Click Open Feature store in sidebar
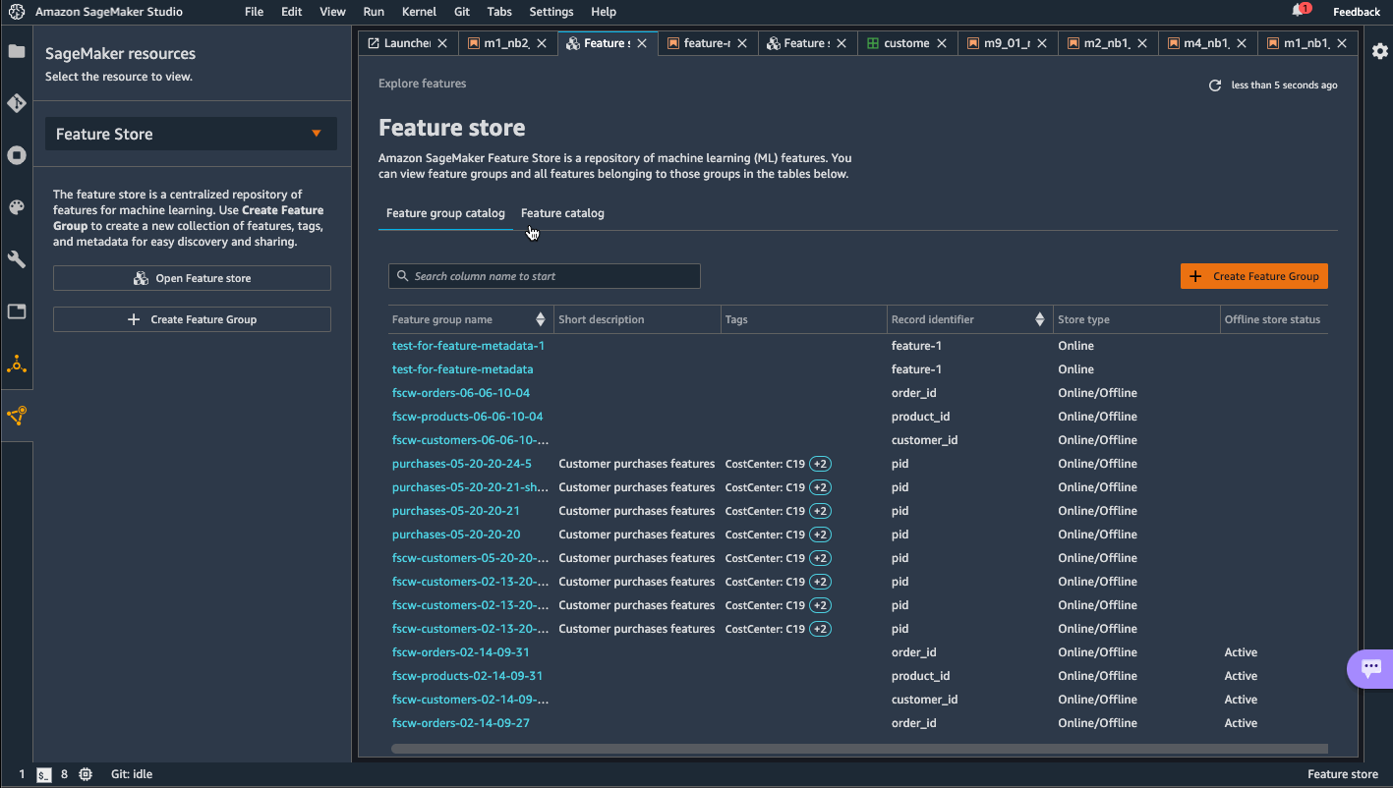Viewport: 1393px width, 788px height. pos(192,278)
